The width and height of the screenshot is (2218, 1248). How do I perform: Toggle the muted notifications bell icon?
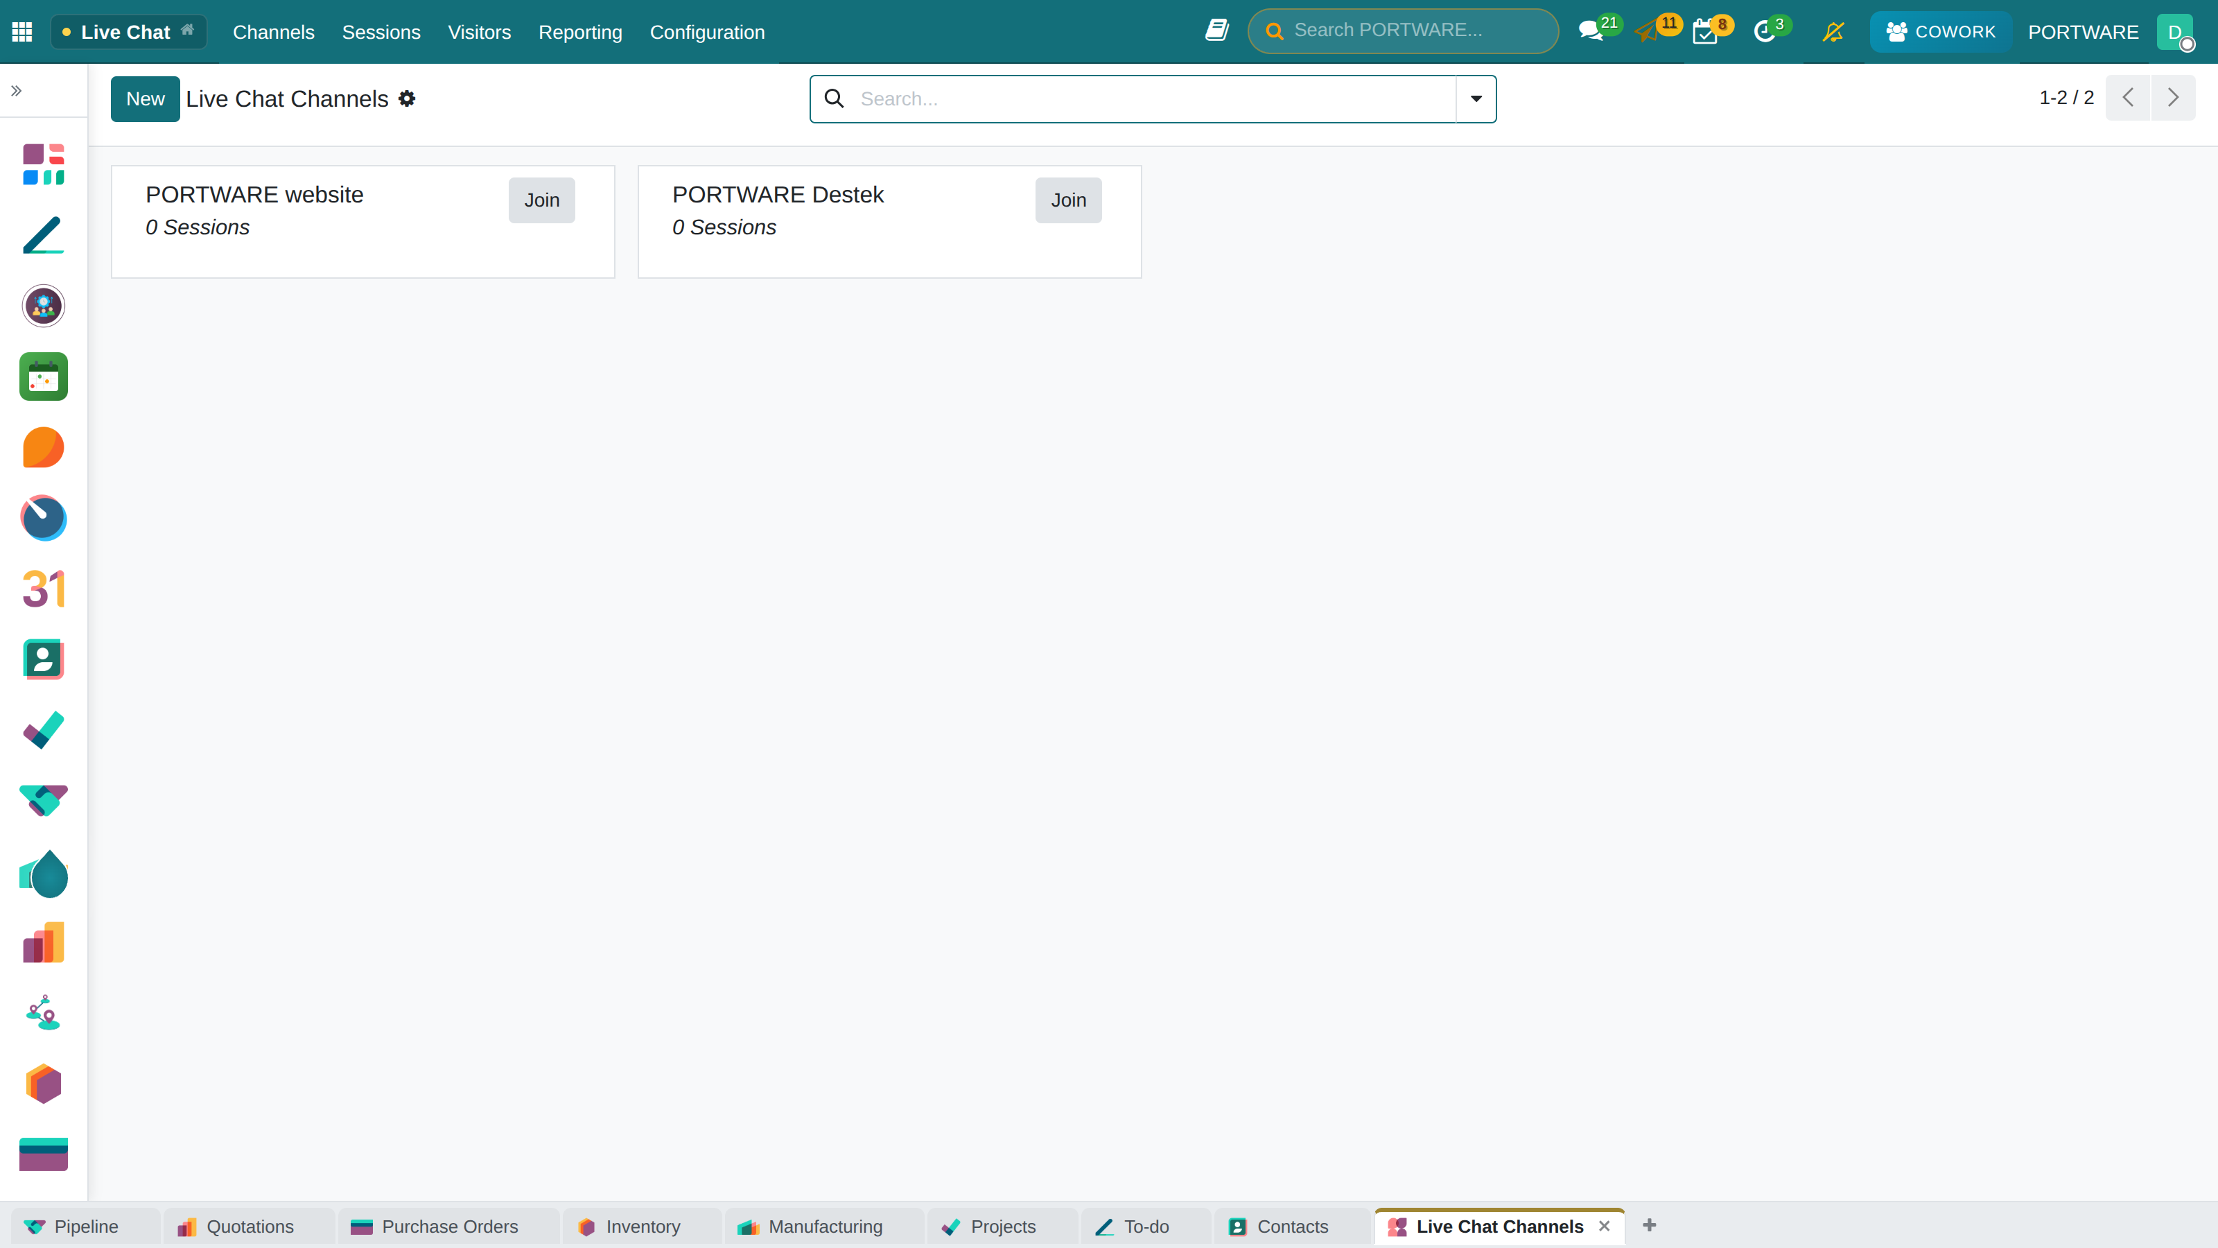click(1833, 32)
